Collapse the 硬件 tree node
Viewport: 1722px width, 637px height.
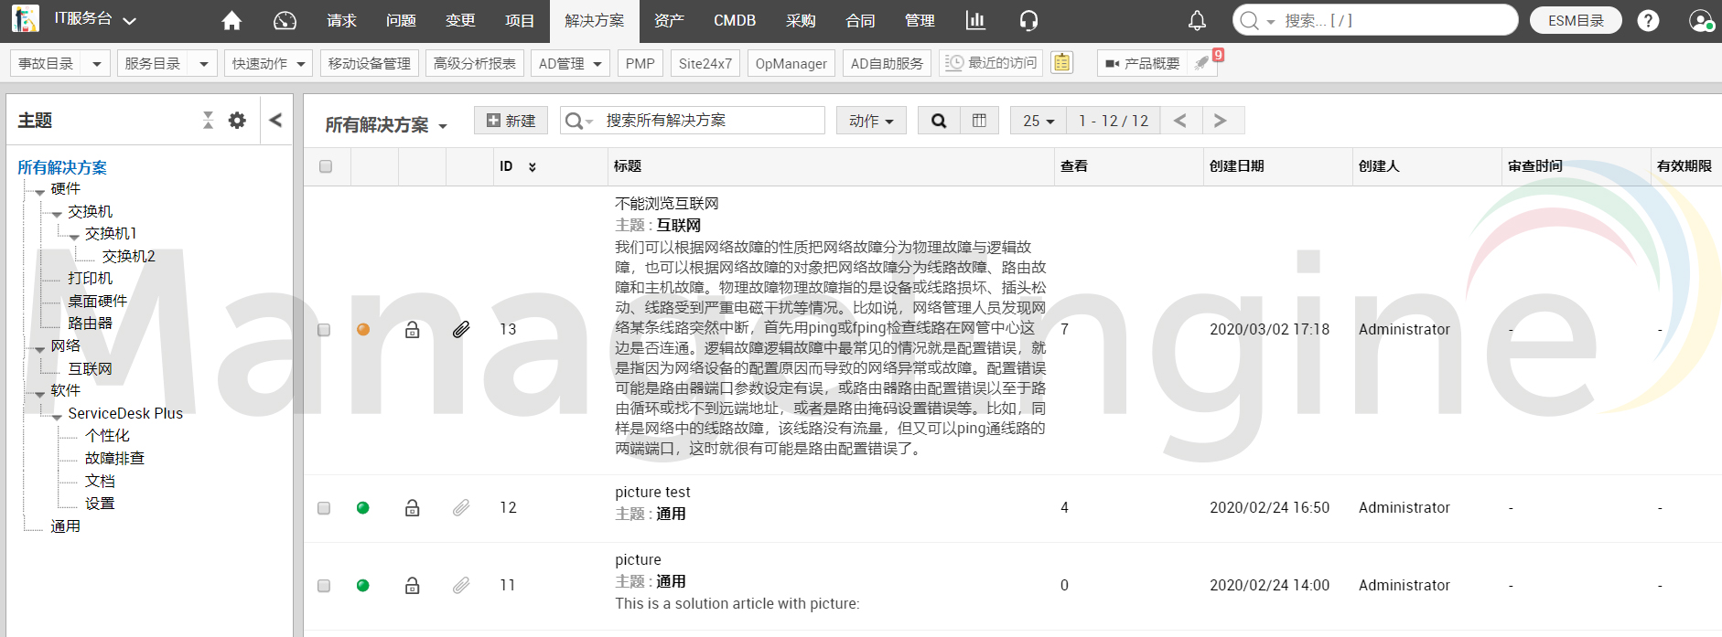(x=39, y=192)
